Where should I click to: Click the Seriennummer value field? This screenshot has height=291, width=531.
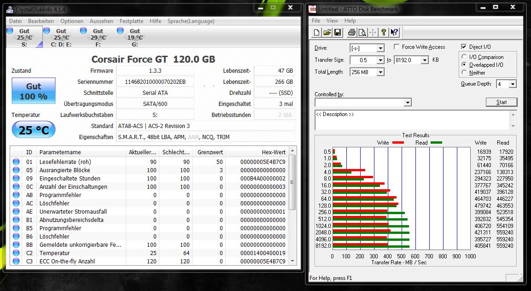tap(155, 81)
